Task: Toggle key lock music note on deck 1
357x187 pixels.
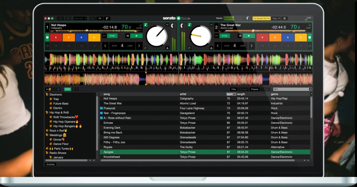Action: coord(146,25)
